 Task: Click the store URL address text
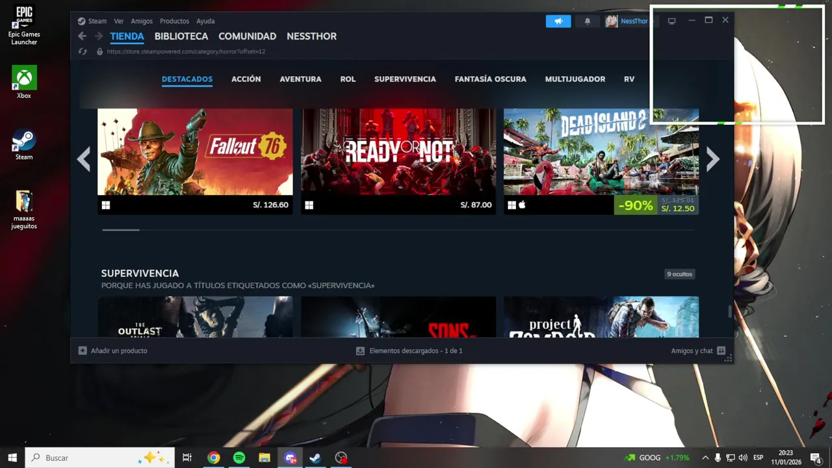186,51
